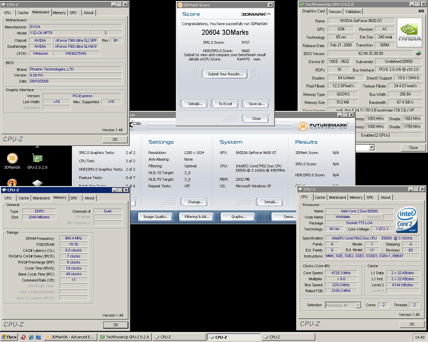Show desktop using the quick launch icon
This screenshot has height=342, width=428.
38,337
